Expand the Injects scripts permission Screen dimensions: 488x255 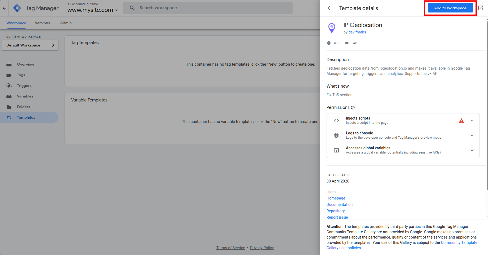[x=472, y=121]
